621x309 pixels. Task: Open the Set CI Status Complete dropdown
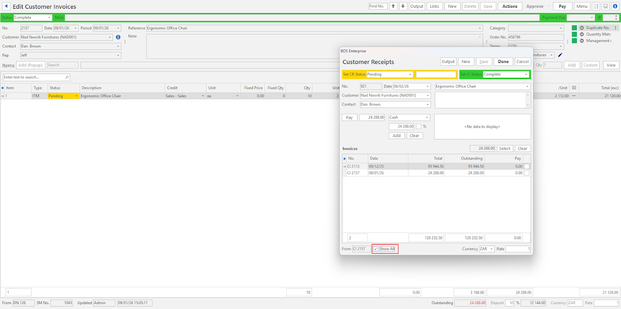(x=526, y=75)
